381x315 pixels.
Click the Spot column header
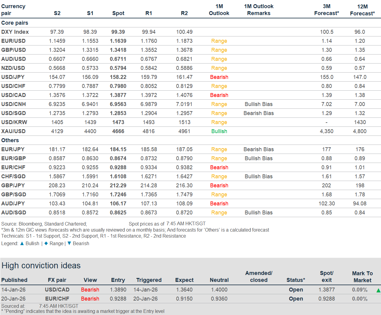(x=118, y=13)
